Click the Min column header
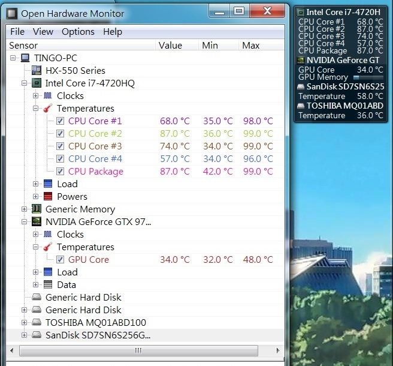This screenshot has width=393, height=366. (218, 45)
